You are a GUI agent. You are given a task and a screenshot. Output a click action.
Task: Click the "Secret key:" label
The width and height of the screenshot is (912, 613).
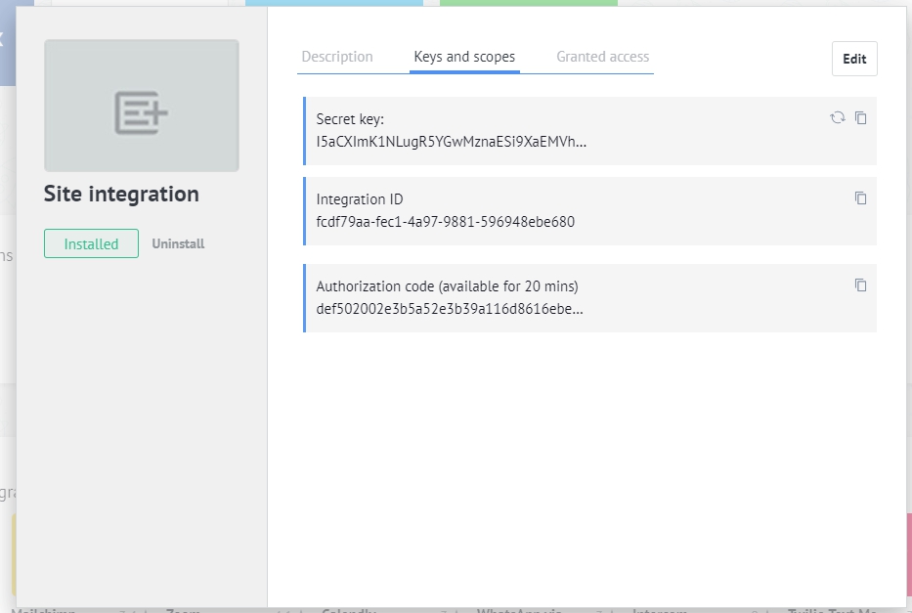(350, 119)
